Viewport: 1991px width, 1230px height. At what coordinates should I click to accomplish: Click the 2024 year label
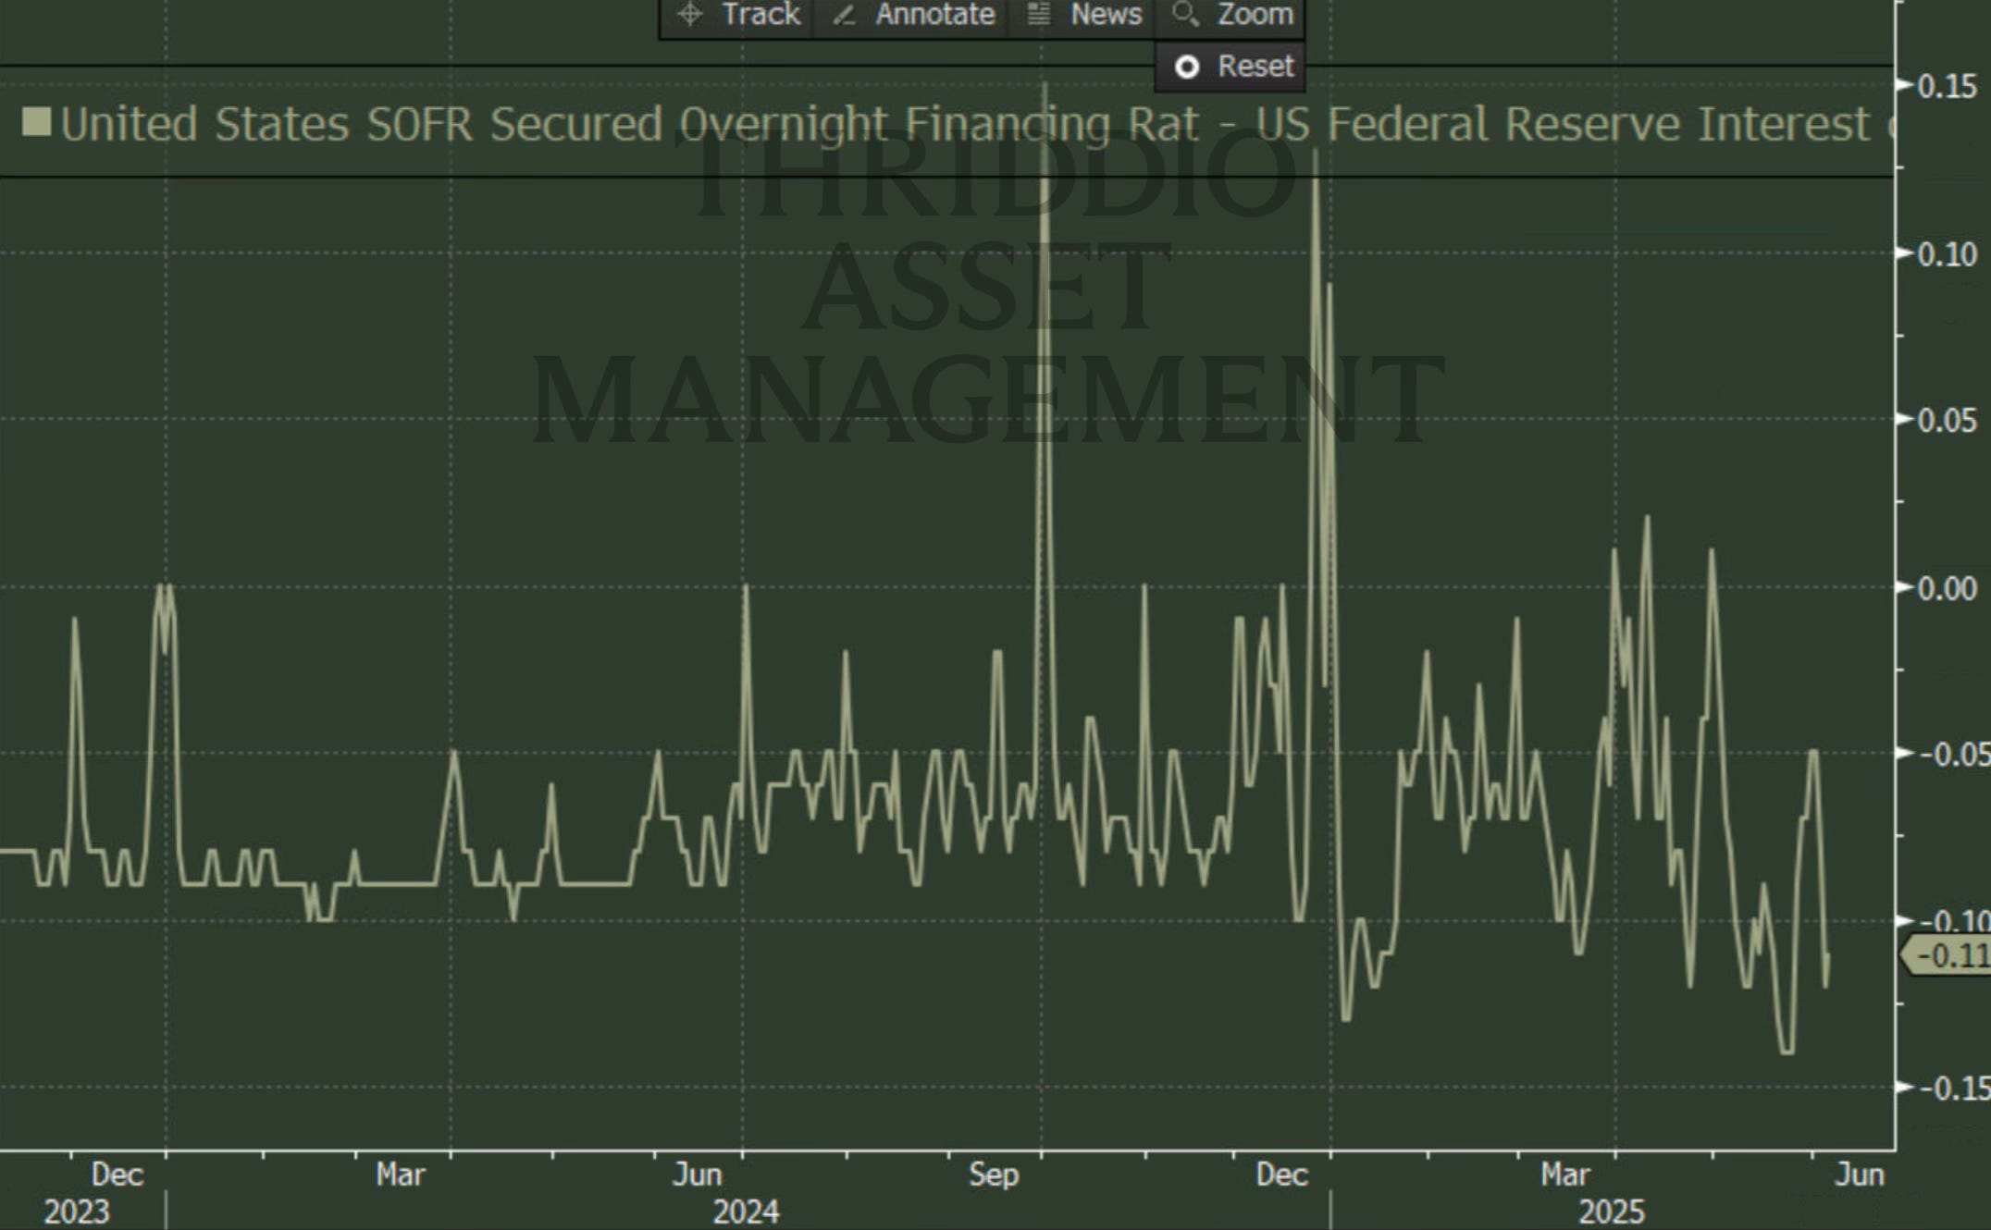click(746, 1212)
